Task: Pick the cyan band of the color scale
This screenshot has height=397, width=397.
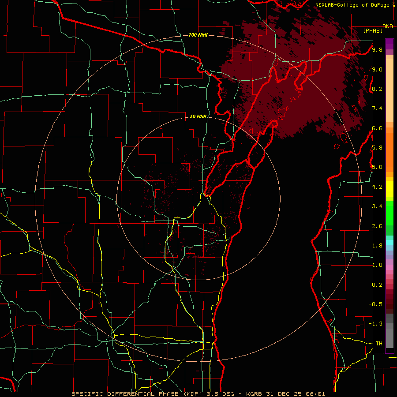Action: [x=390, y=242]
